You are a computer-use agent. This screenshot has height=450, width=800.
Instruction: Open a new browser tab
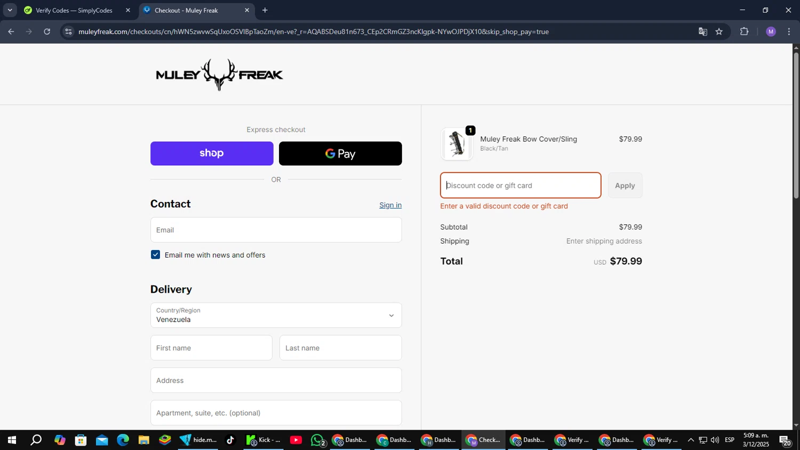click(x=265, y=10)
